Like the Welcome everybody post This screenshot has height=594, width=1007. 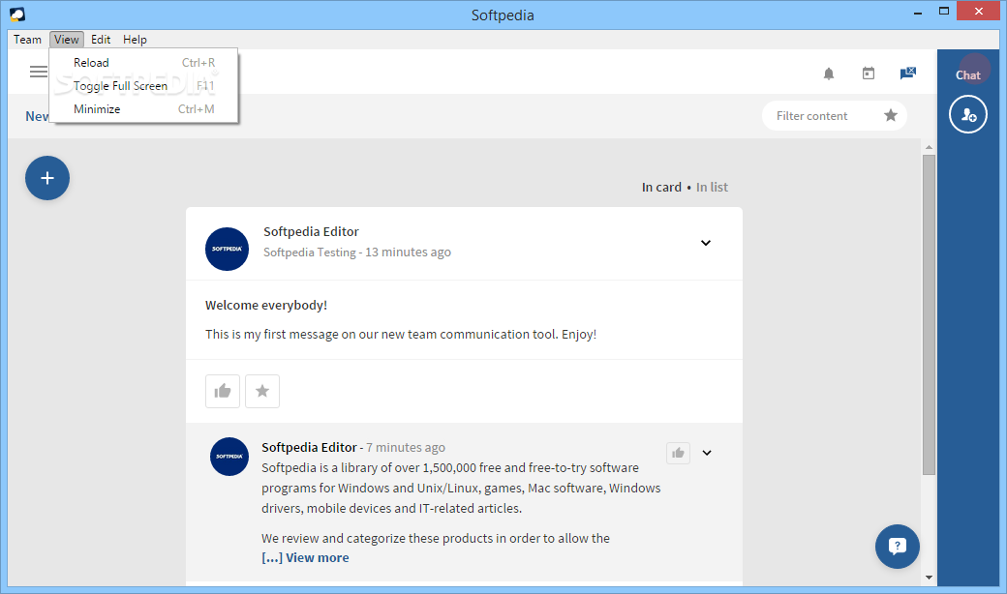point(222,391)
